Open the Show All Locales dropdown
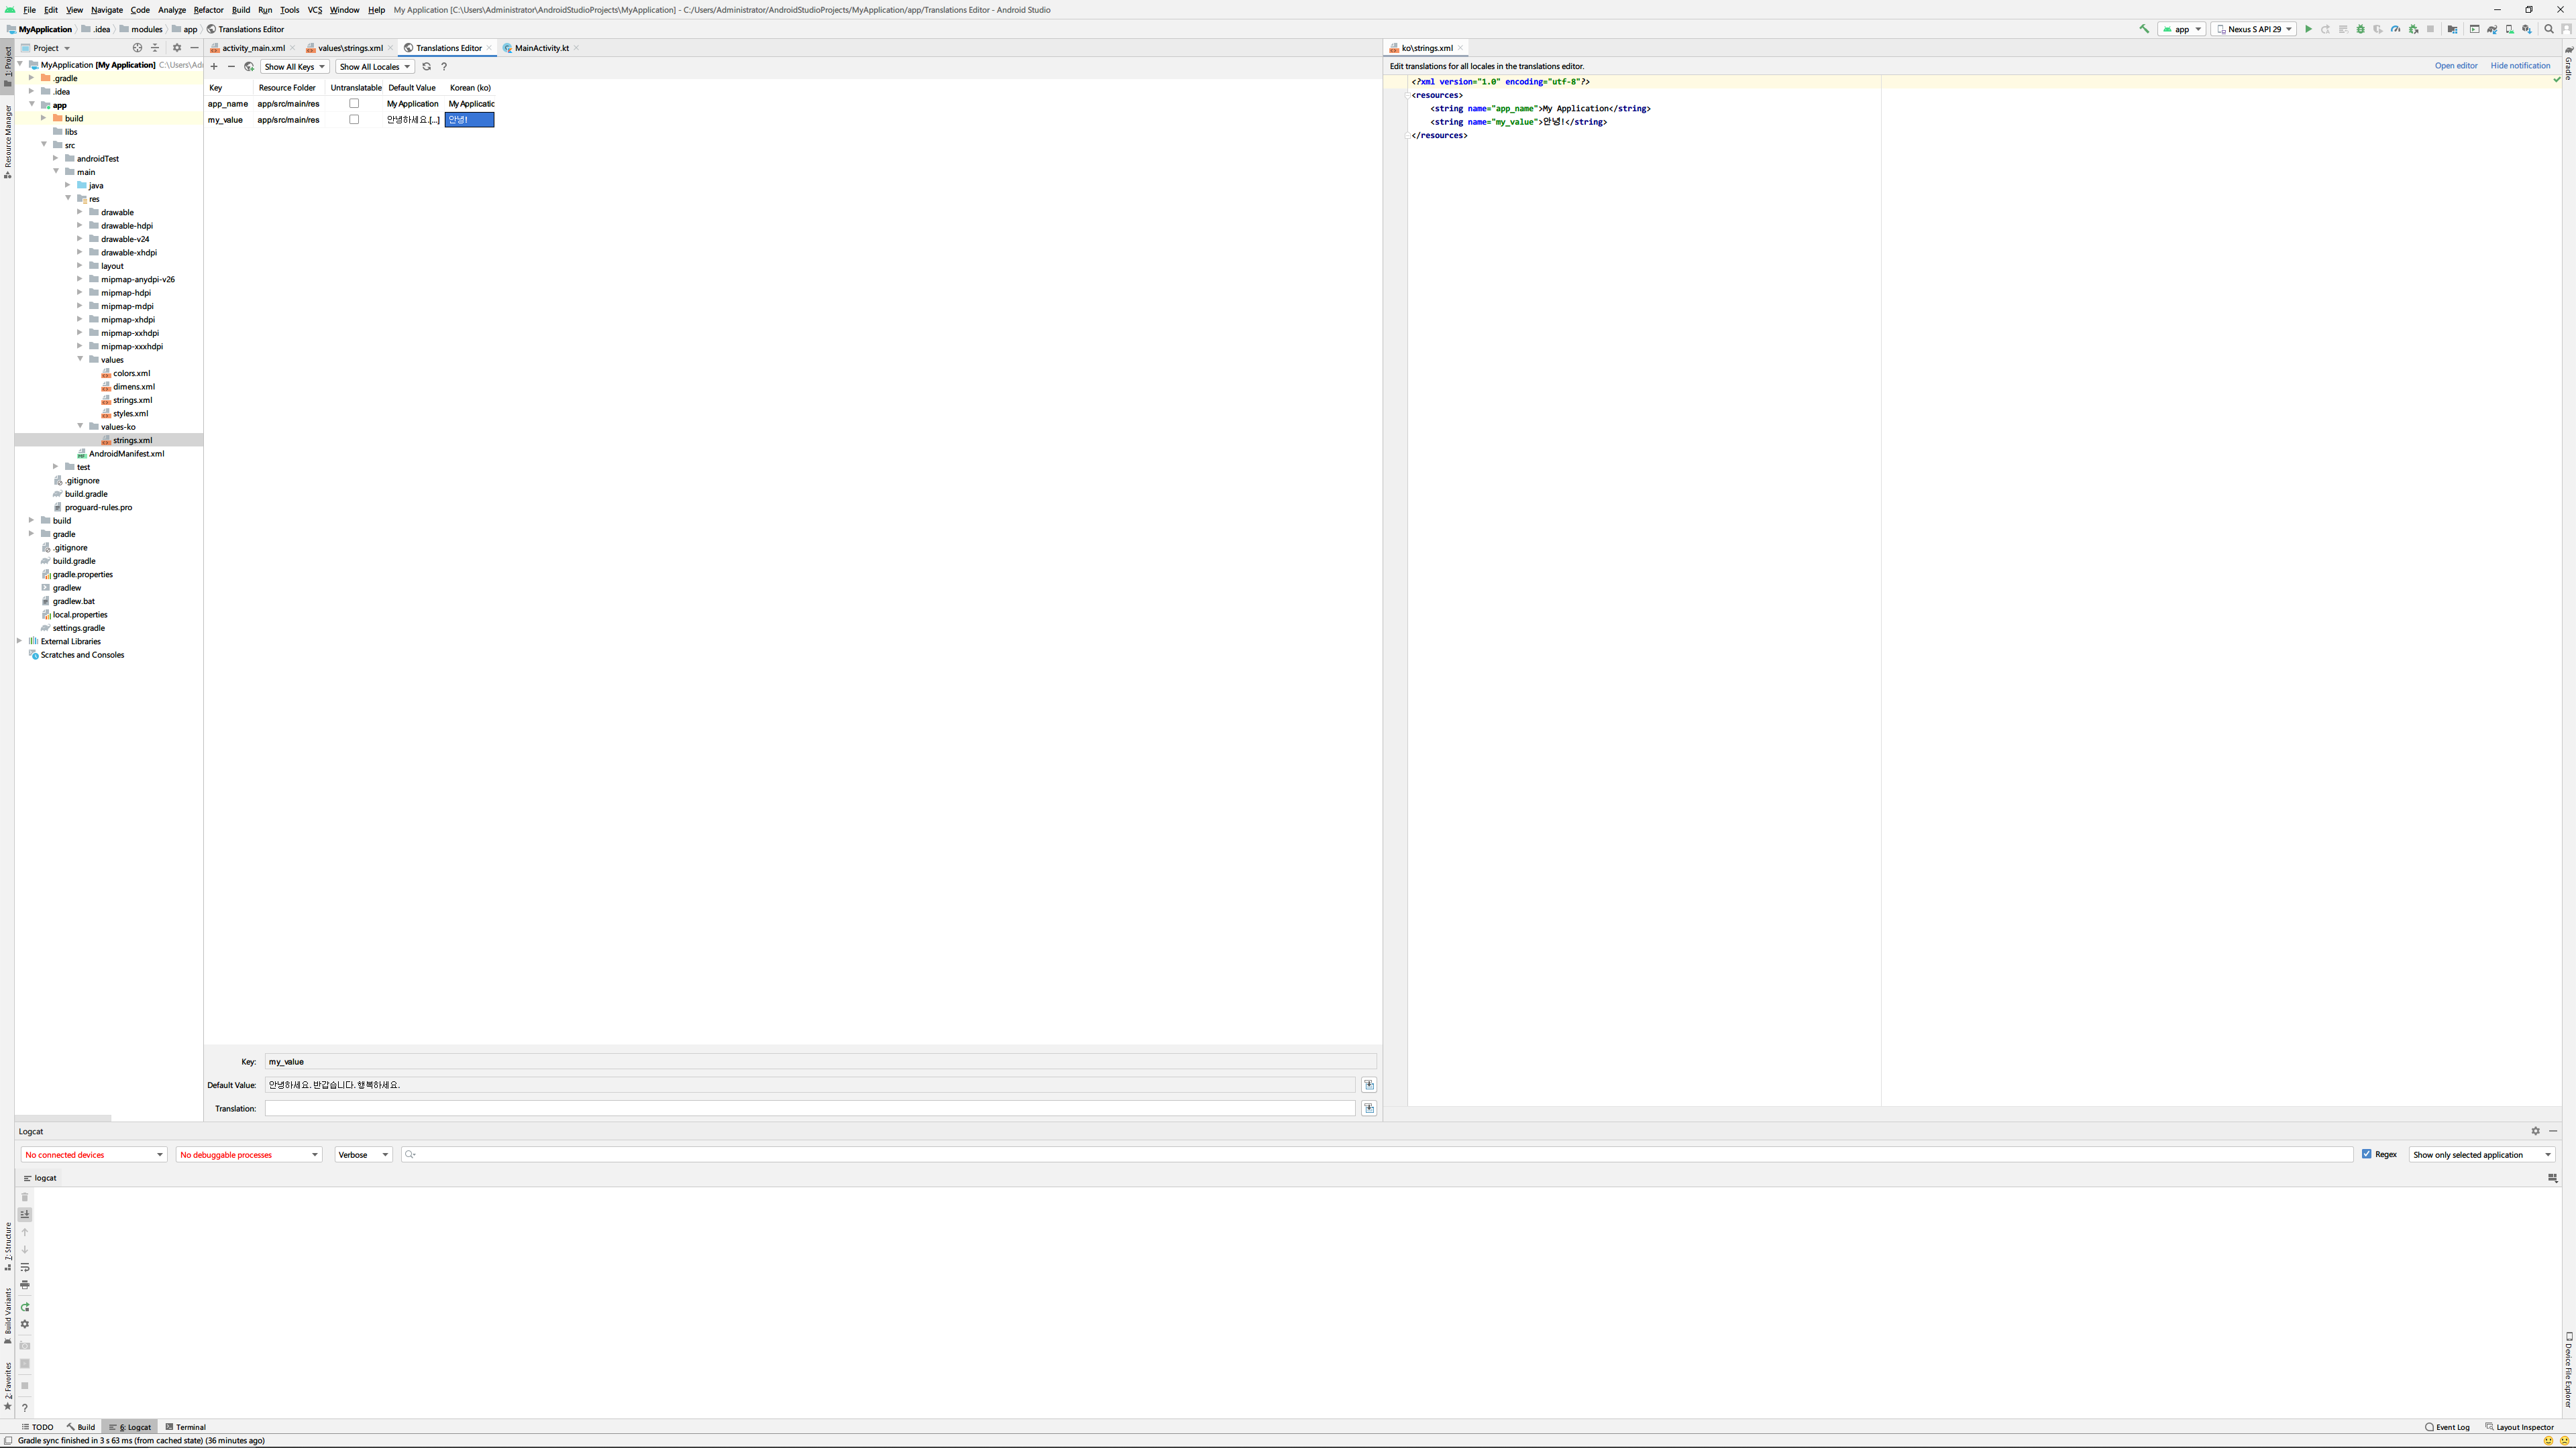Screen dimensions: 2576x1448 [x=374, y=67]
